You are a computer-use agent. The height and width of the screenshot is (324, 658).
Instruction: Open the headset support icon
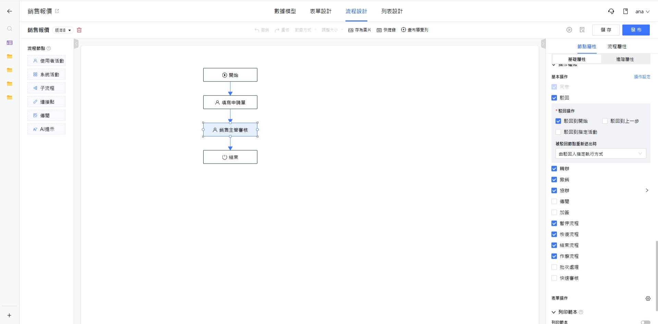[x=611, y=11]
